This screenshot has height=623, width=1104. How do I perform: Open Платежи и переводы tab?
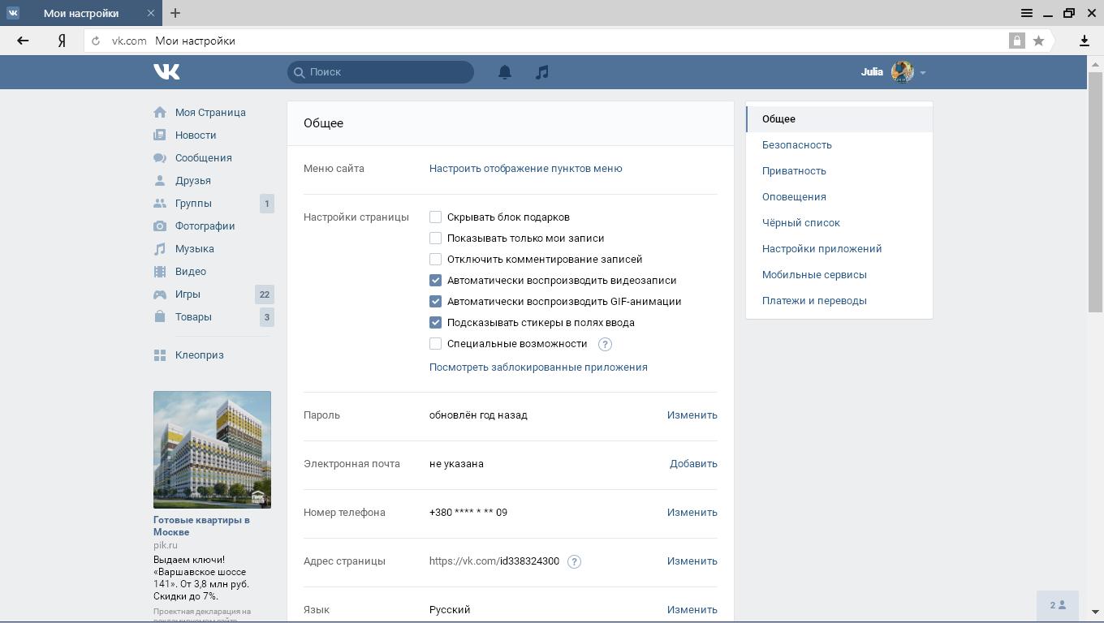839,301
